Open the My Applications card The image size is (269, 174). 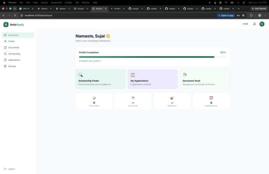point(153,79)
